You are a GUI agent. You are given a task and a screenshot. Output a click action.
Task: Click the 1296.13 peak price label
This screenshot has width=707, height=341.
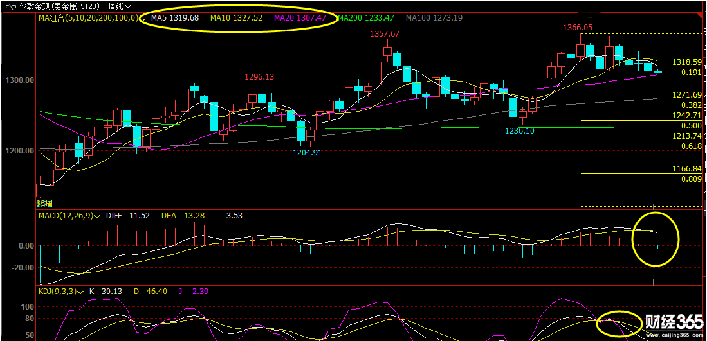259,77
